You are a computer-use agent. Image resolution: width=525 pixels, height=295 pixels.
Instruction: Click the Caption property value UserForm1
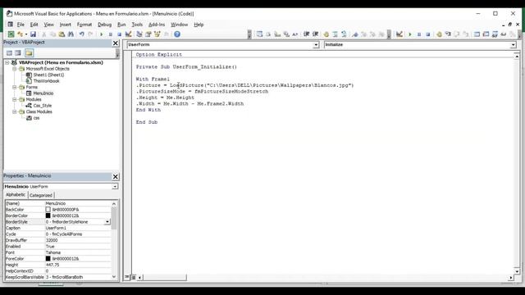[56, 228]
